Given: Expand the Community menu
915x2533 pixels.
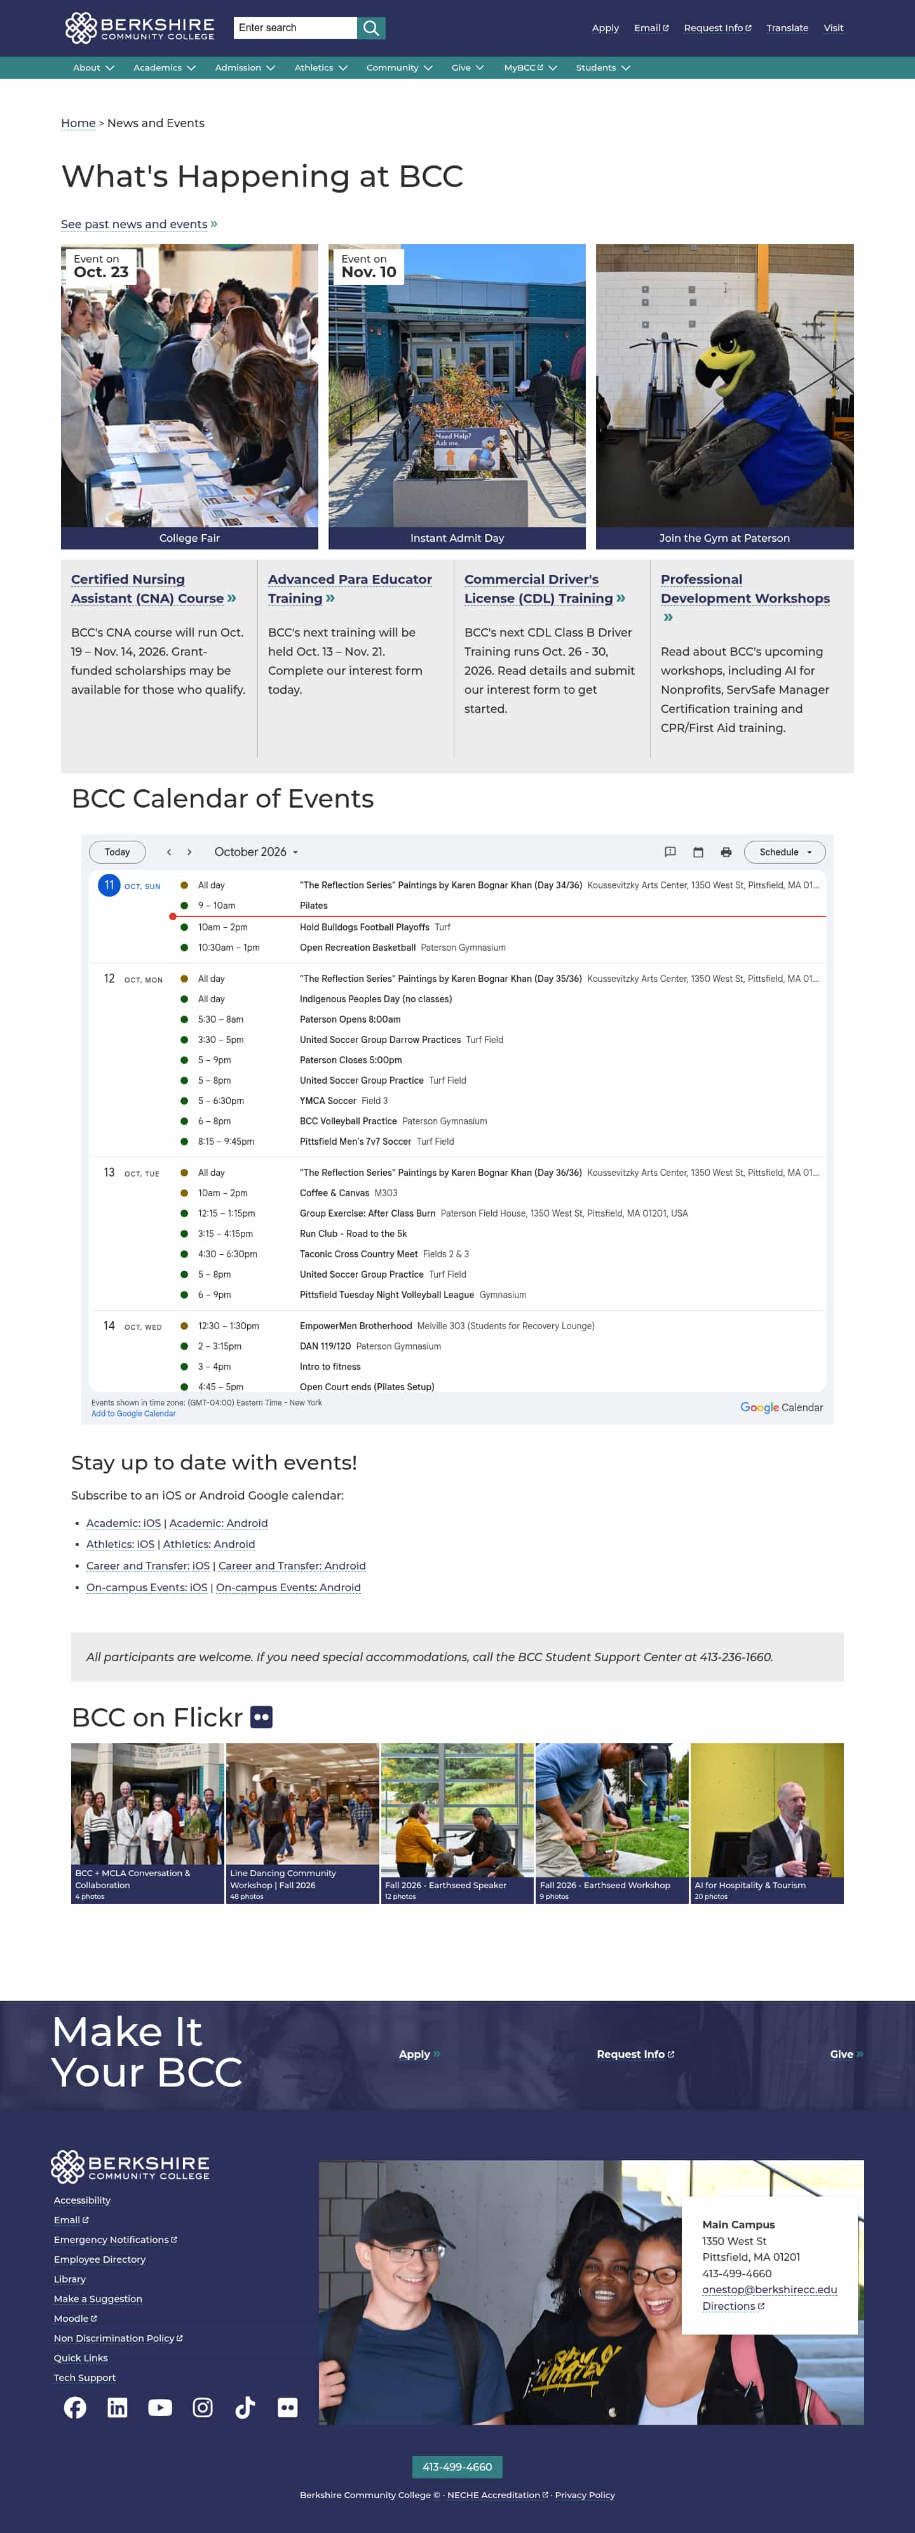Looking at the screenshot, I should click(399, 68).
